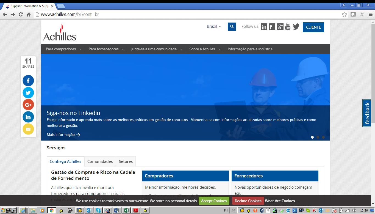Open the What Are Cookies link
The image size is (375, 214).
point(280,201)
